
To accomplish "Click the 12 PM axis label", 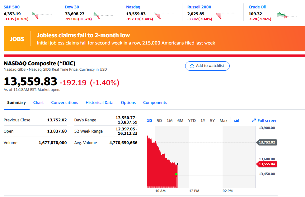I will point(194,191).
